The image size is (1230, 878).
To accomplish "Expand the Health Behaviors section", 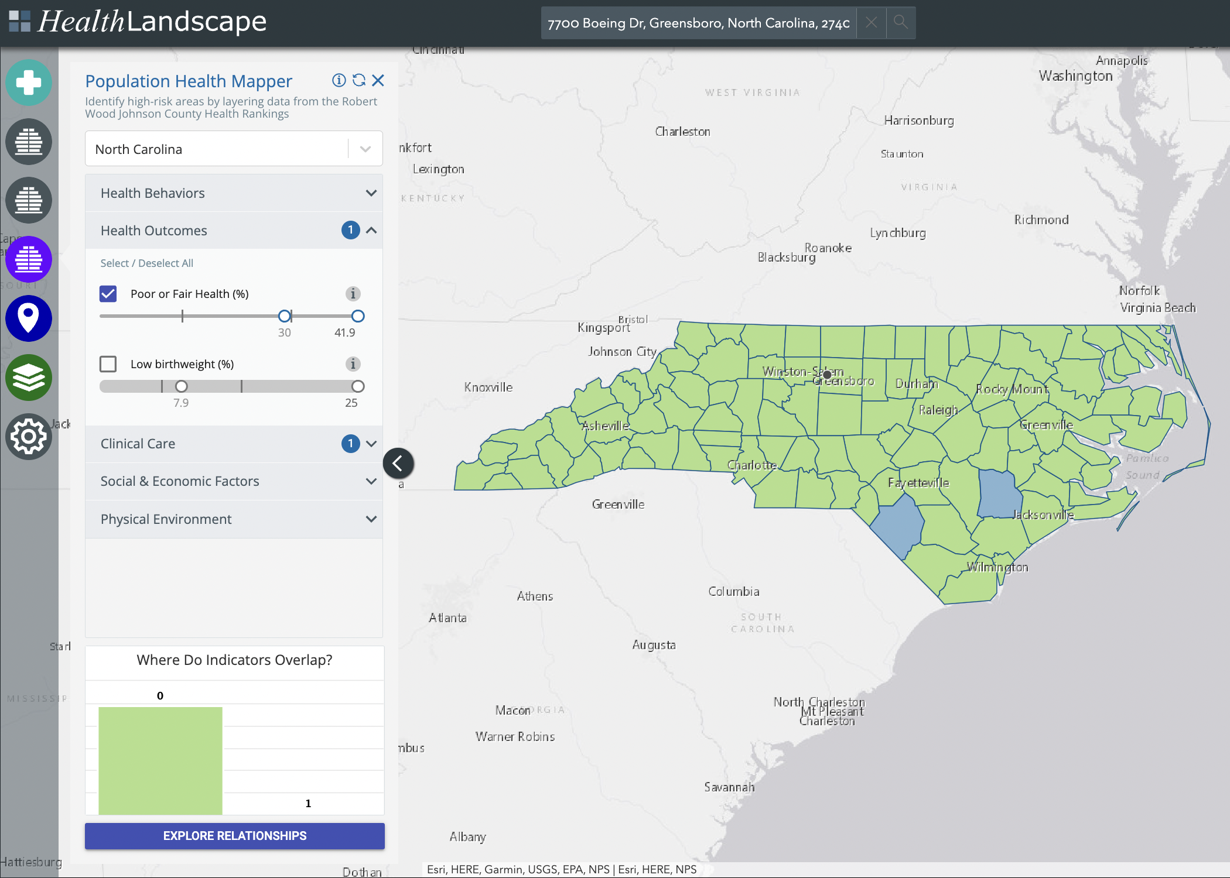I will [x=234, y=193].
